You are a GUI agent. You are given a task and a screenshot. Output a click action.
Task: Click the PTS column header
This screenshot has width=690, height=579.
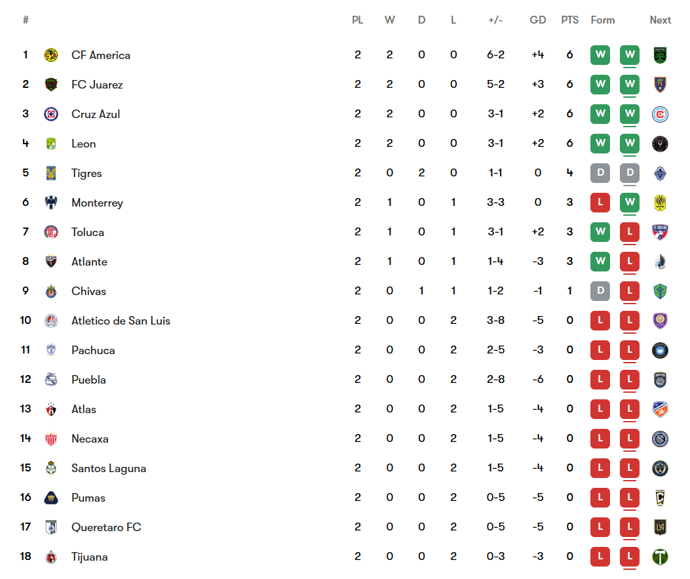pos(569,20)
